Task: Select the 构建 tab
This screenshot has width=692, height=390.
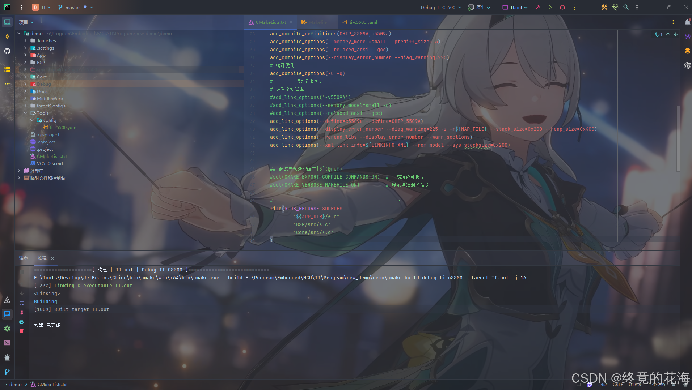Action: click(x=42, y=258)
